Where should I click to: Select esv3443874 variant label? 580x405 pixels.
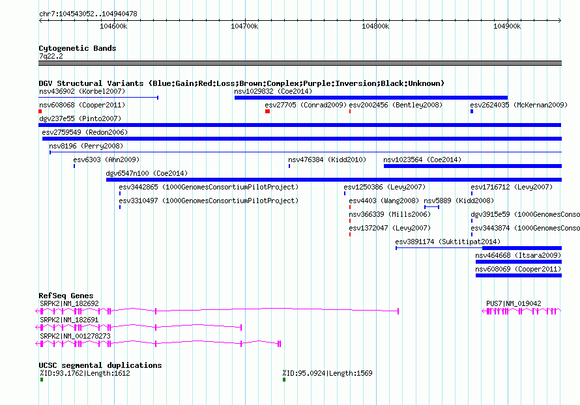(x=525, y=228)
